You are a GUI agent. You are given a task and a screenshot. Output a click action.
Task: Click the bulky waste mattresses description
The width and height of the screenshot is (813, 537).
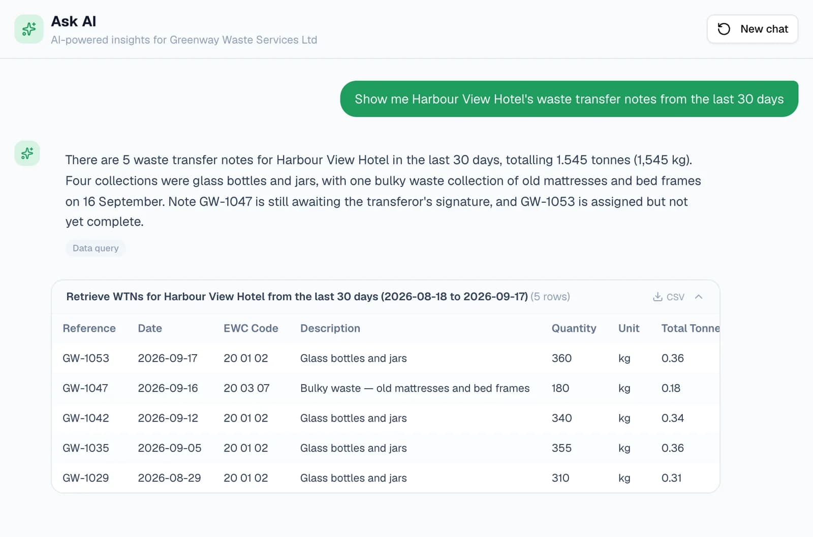tap(415, 388)
